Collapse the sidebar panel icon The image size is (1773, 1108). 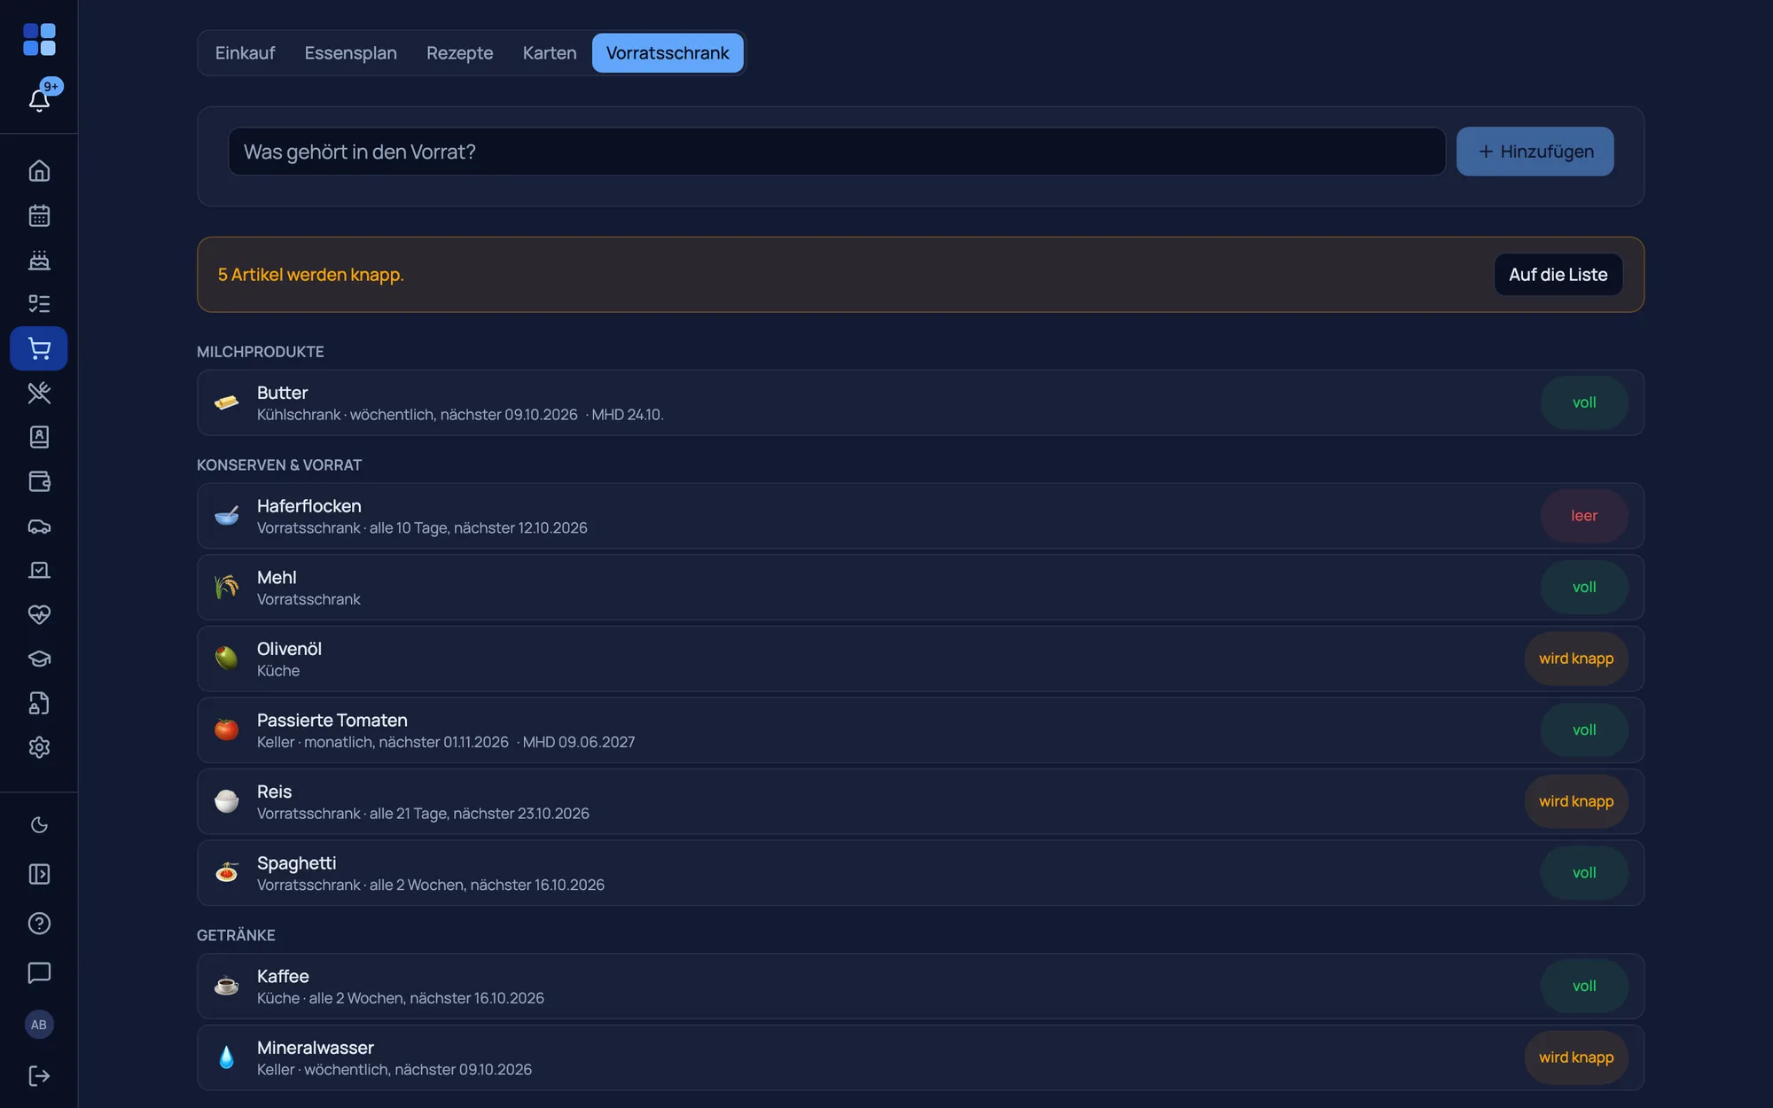[x=39, y=874]
